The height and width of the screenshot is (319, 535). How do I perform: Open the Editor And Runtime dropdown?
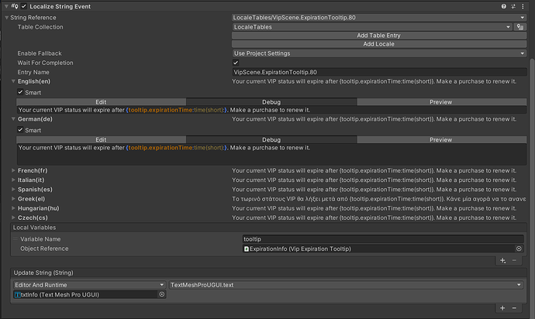pyautogui.click(x=88, y=285)
